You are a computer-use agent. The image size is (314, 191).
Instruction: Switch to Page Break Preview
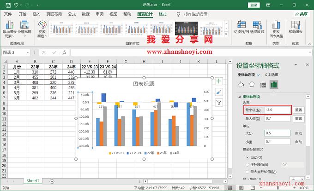click(253, 188)
